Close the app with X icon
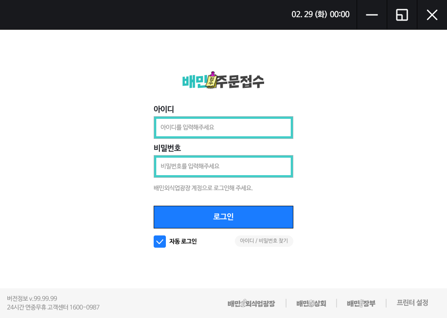447x318 pixels. pos(432,15)
